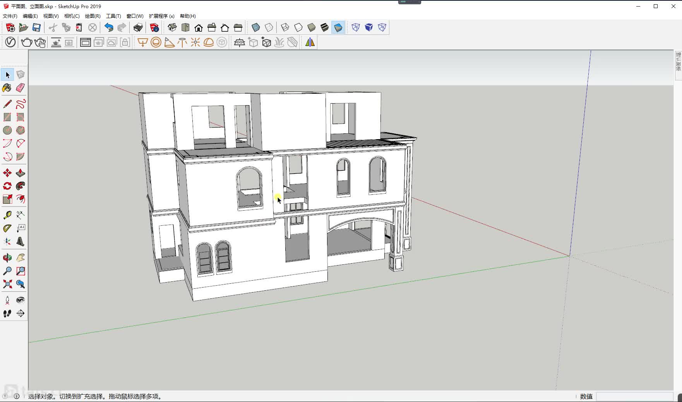Choose the Zoom magnifier tool
The height and width of the screenshot is (402, 682).
tap(7, 271)
